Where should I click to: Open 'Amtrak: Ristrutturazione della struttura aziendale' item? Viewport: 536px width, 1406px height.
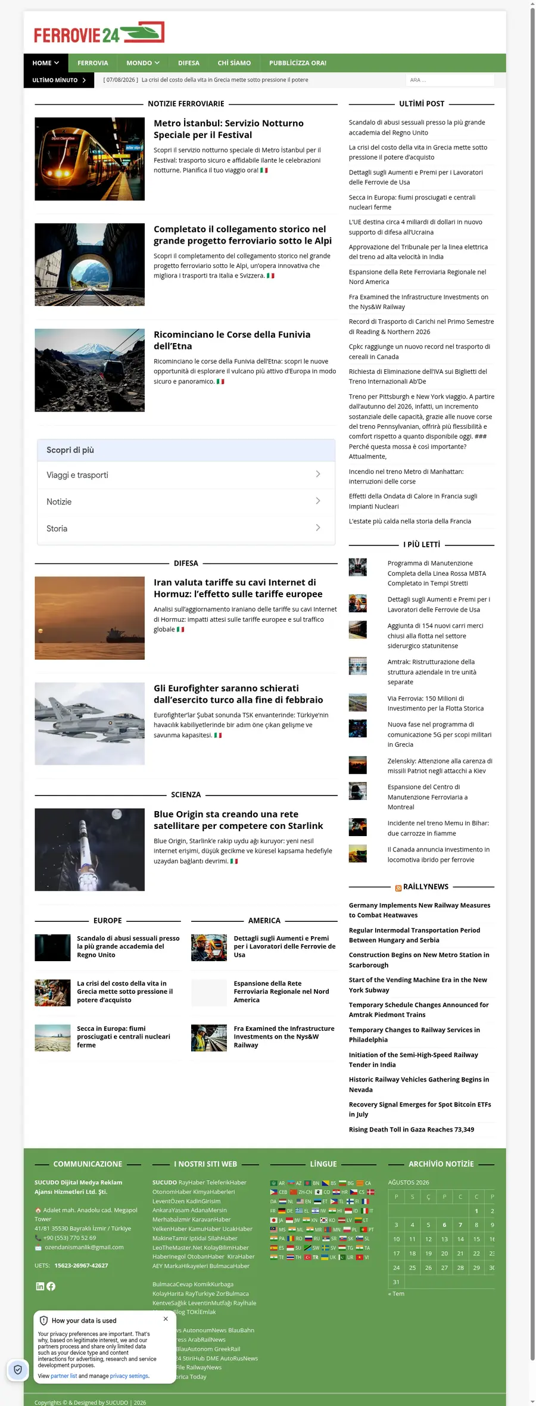(x=431, y=672)
